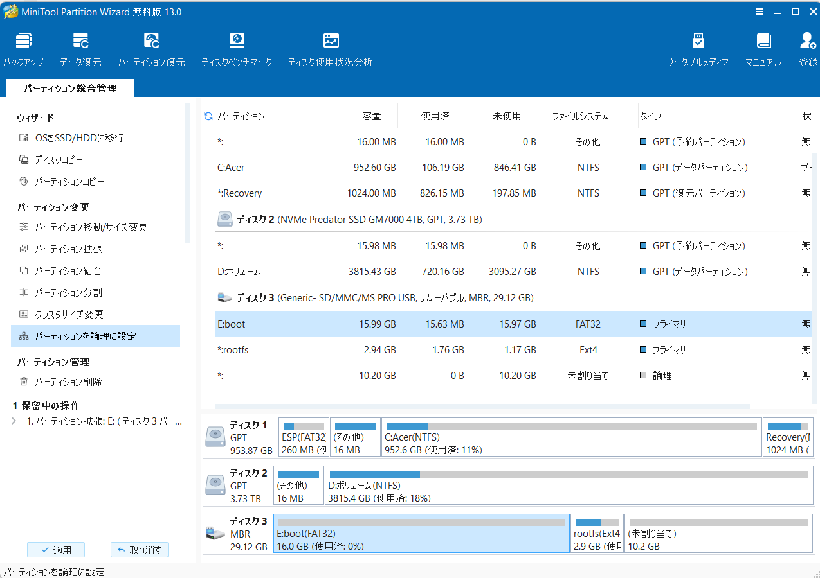The width and height of the screenshot is (820, 578).
Task: Expand pending operation 1 パーティション拡張
Action: point(14,421)
